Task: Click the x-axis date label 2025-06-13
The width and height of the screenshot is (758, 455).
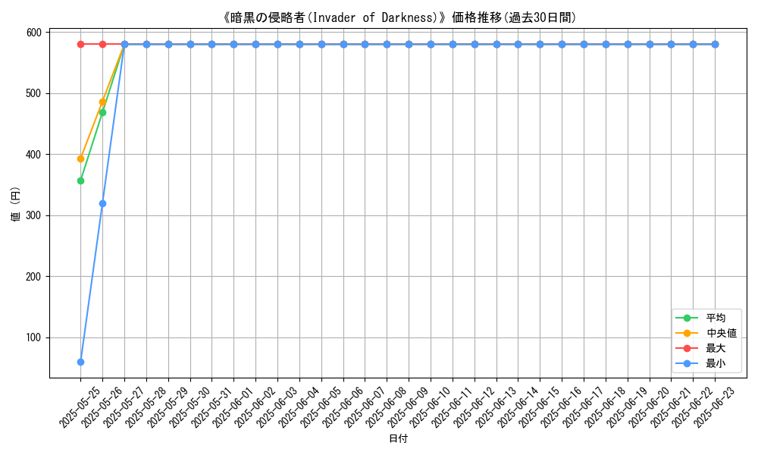Action: point(495,408)
